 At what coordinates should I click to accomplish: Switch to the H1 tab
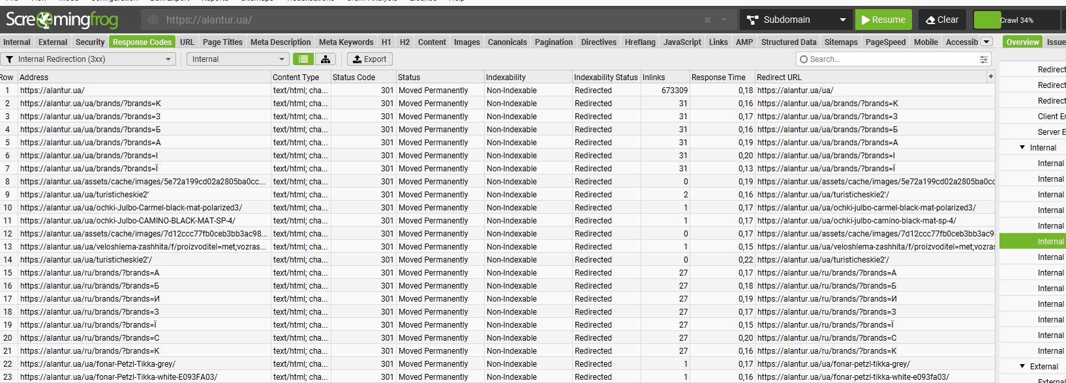point(386,42)
